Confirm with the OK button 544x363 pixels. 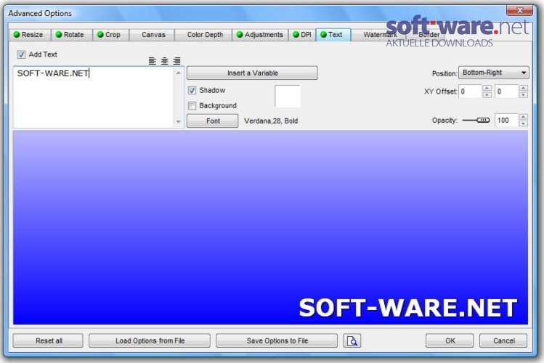450,340
